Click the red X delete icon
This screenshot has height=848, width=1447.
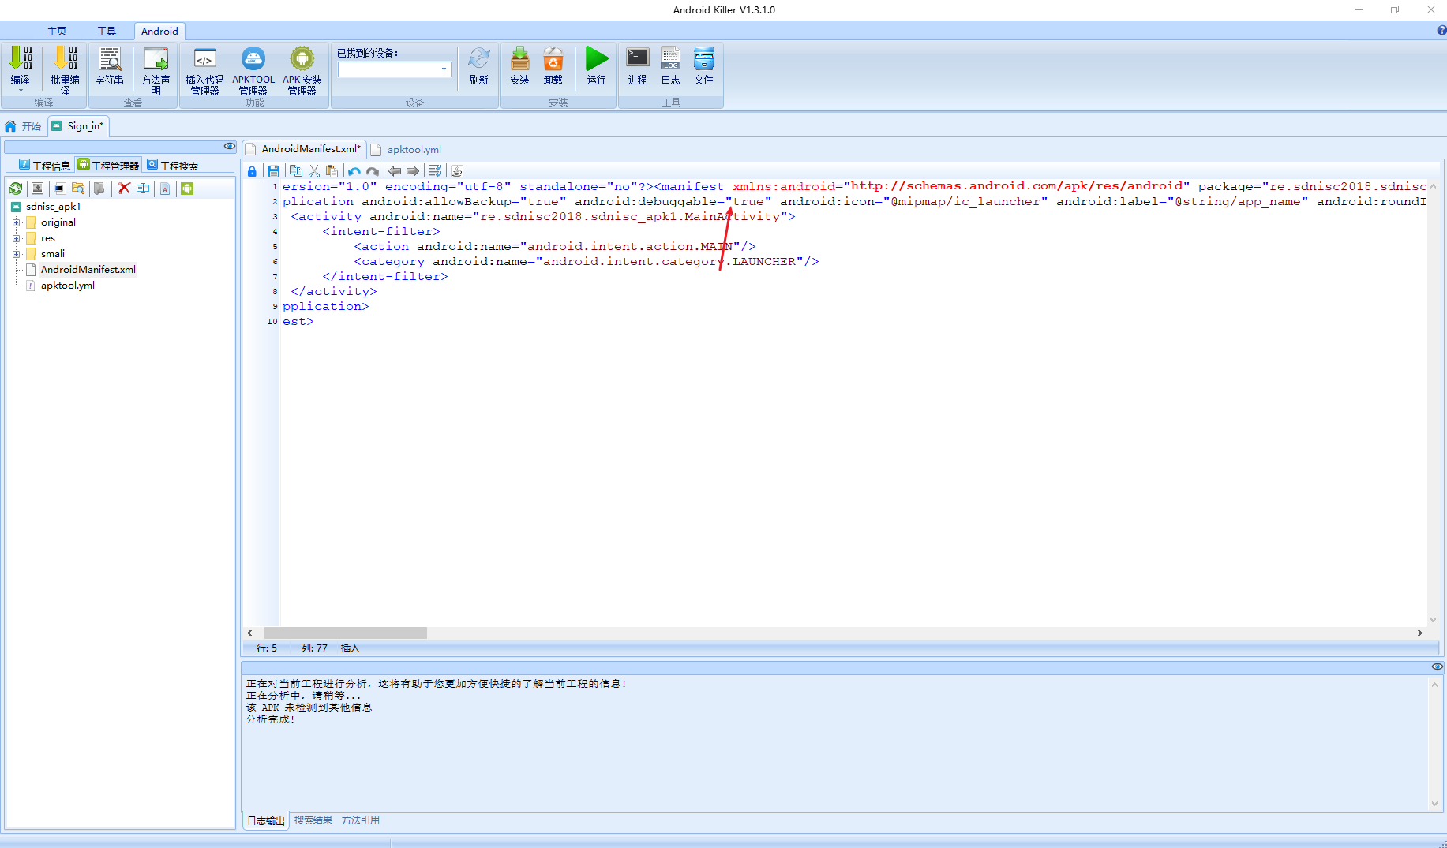[124, 189]
